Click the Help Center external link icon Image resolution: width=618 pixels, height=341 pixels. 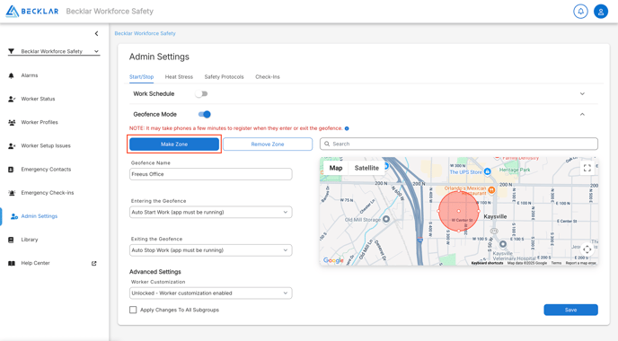tap(93, 264)
